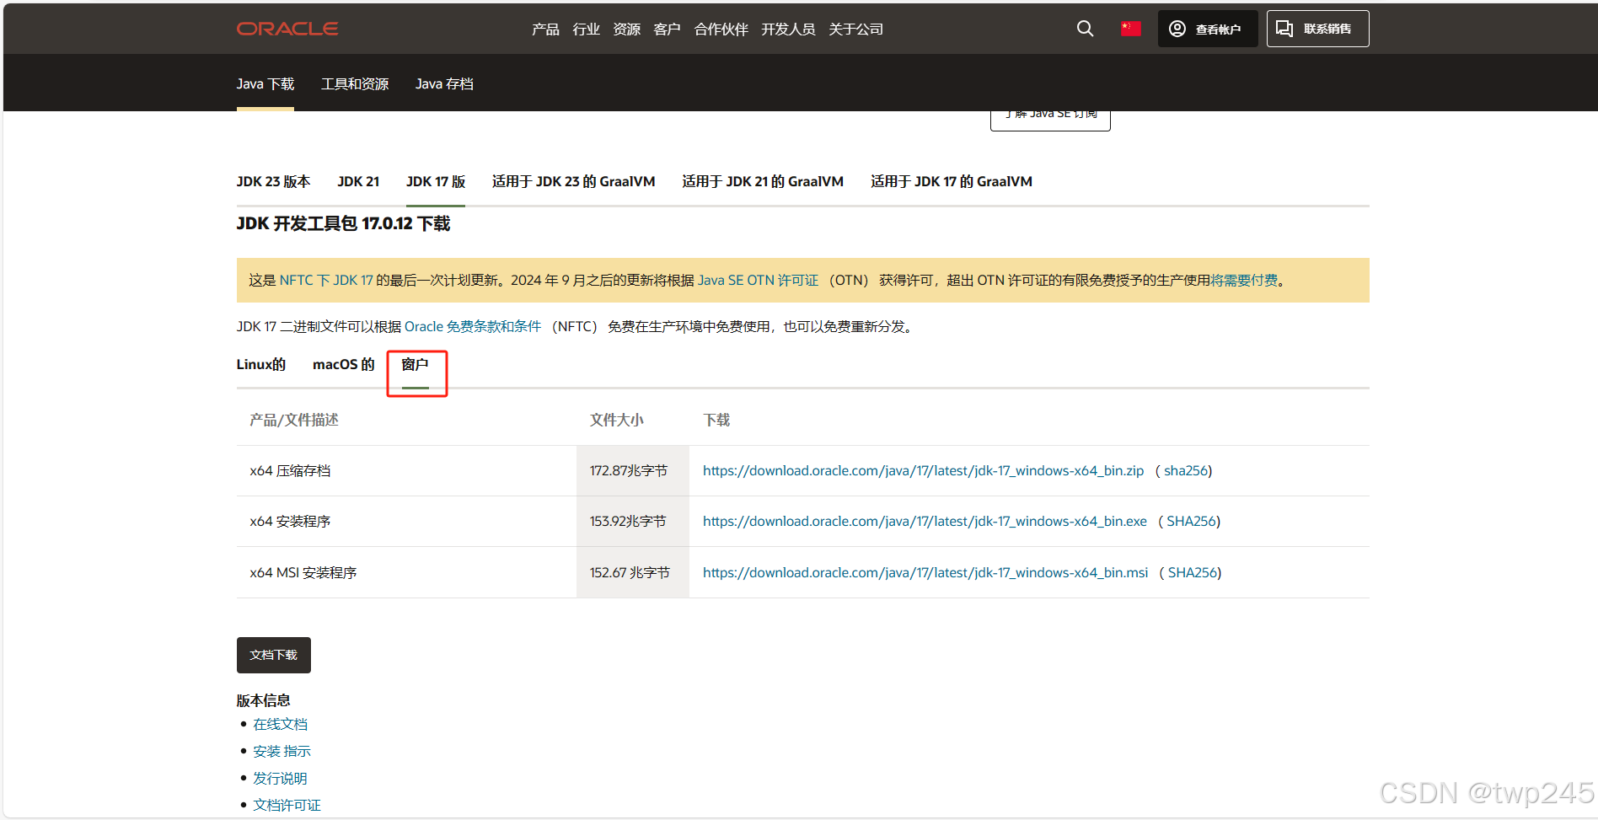1598x820 pixels.
Task: Open the NFTC 下 JDK 17 link
Action: click(x=326, y=280)
